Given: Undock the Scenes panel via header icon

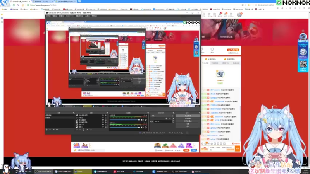Looking at the screenshot, I should (74, 113).
